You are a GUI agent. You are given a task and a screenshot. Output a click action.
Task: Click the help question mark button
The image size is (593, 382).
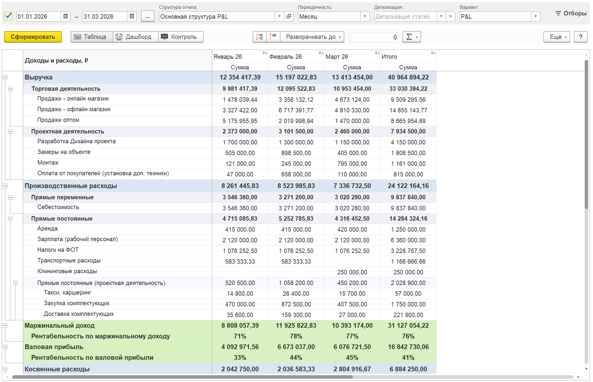pyautogui.click(x=581, y=37)
